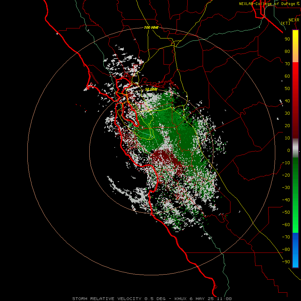Image resolution: width=301 pixels, height=301 pixels.
Task: Click the -30 knot scale label
Action: tap(286, 188)
